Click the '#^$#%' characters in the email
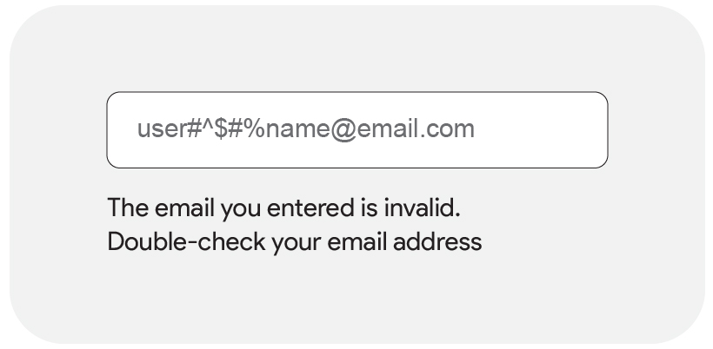 226,128
